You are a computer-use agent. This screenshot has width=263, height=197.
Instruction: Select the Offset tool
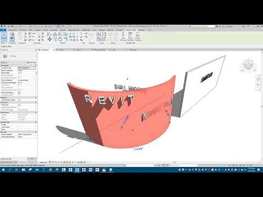(55, 34)
